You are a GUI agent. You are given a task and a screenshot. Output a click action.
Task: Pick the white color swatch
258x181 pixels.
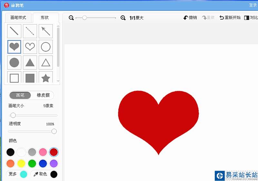(21, 152)
